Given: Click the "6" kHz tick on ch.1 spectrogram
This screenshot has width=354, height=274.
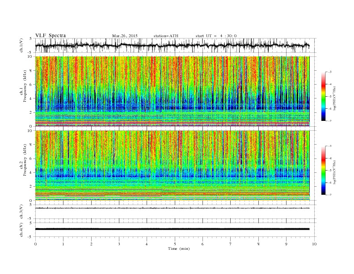Looking at the screenshot, I should click(31, 85).
